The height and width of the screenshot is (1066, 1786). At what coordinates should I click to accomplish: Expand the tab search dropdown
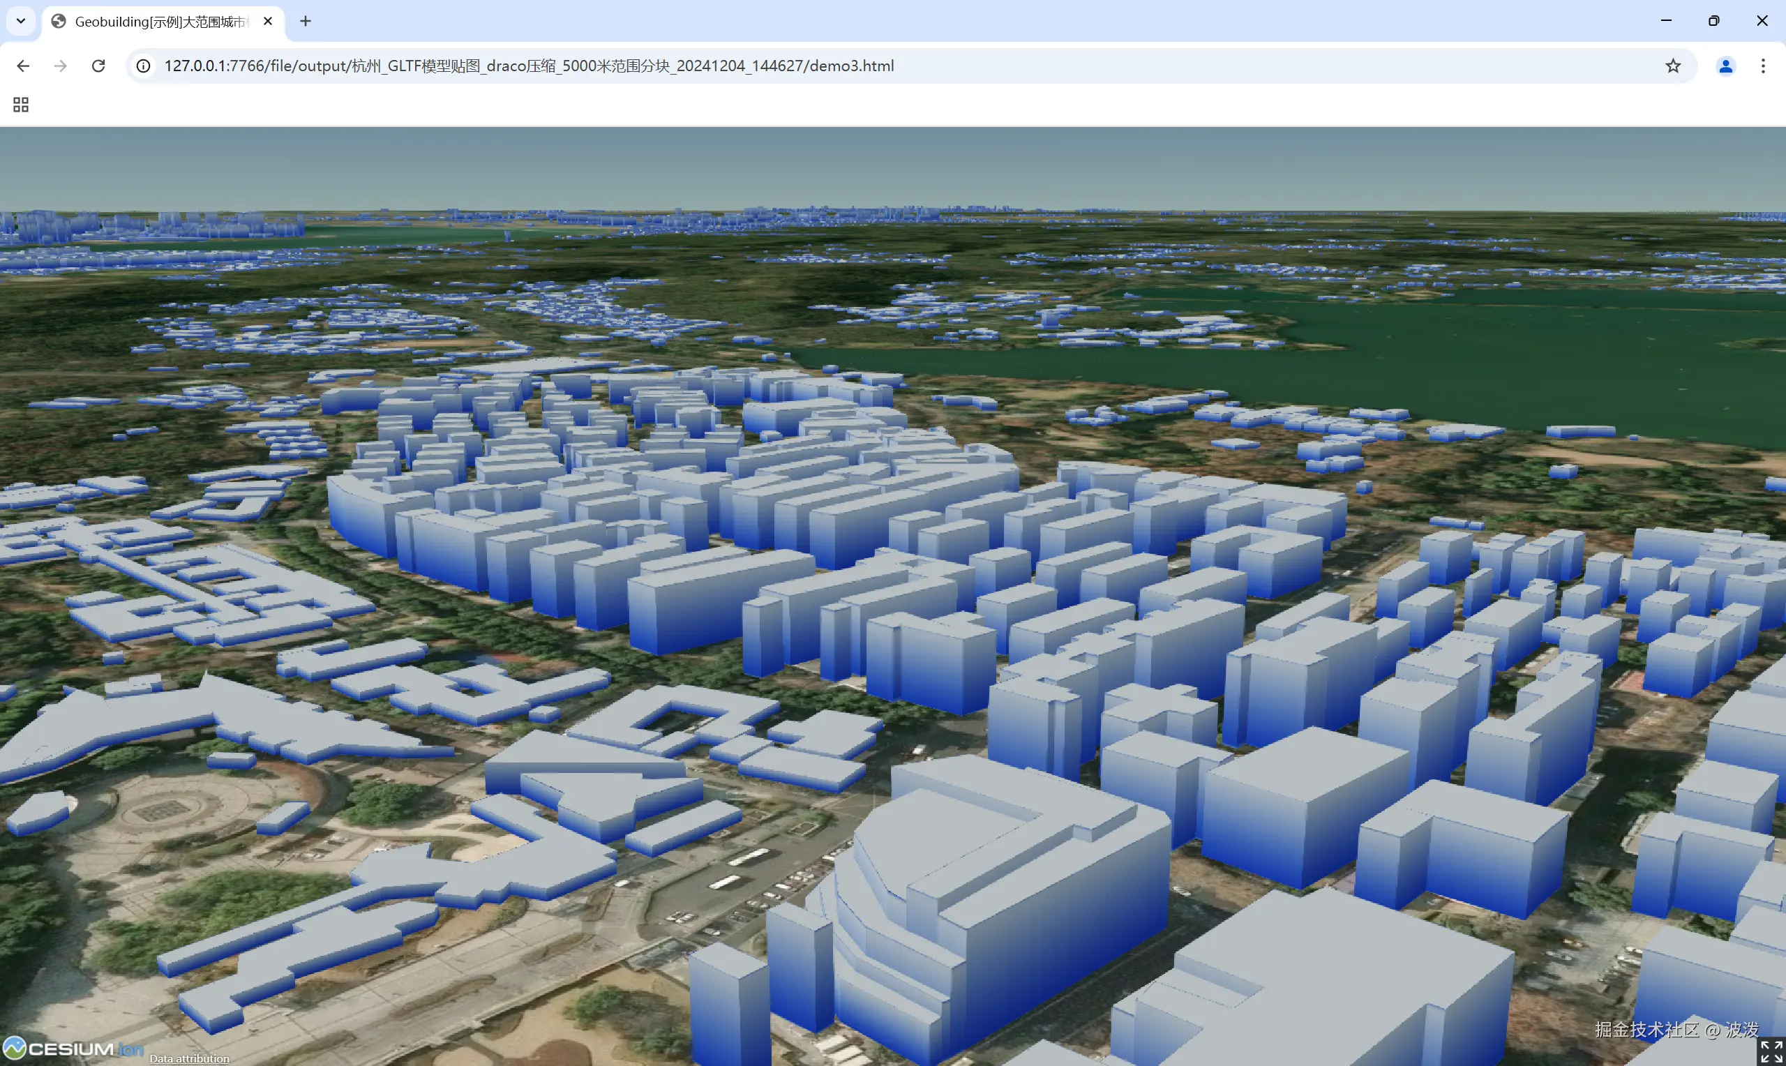click(21, 21)
